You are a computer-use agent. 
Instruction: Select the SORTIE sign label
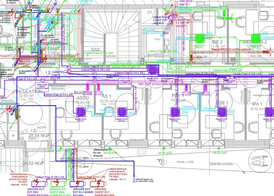tap(33, 139)
